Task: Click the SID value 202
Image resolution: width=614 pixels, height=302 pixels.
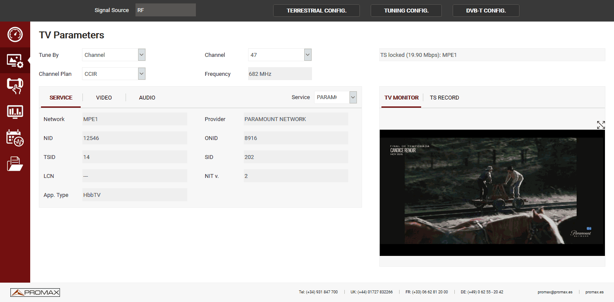Action: [x=296, y=157]
